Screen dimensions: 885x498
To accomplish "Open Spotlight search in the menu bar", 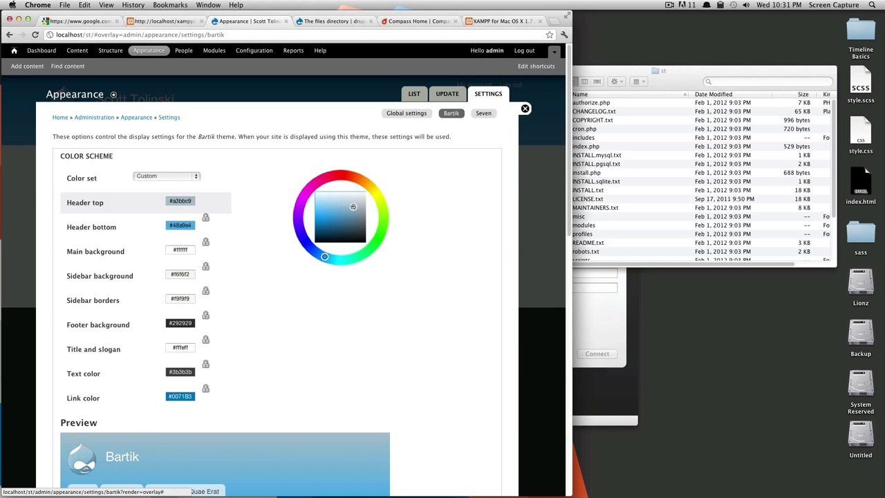I will click(872, 5).
